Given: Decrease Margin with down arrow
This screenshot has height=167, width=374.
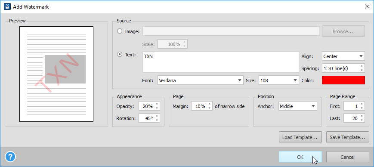Looking at the screenshot, I should 209,108.
